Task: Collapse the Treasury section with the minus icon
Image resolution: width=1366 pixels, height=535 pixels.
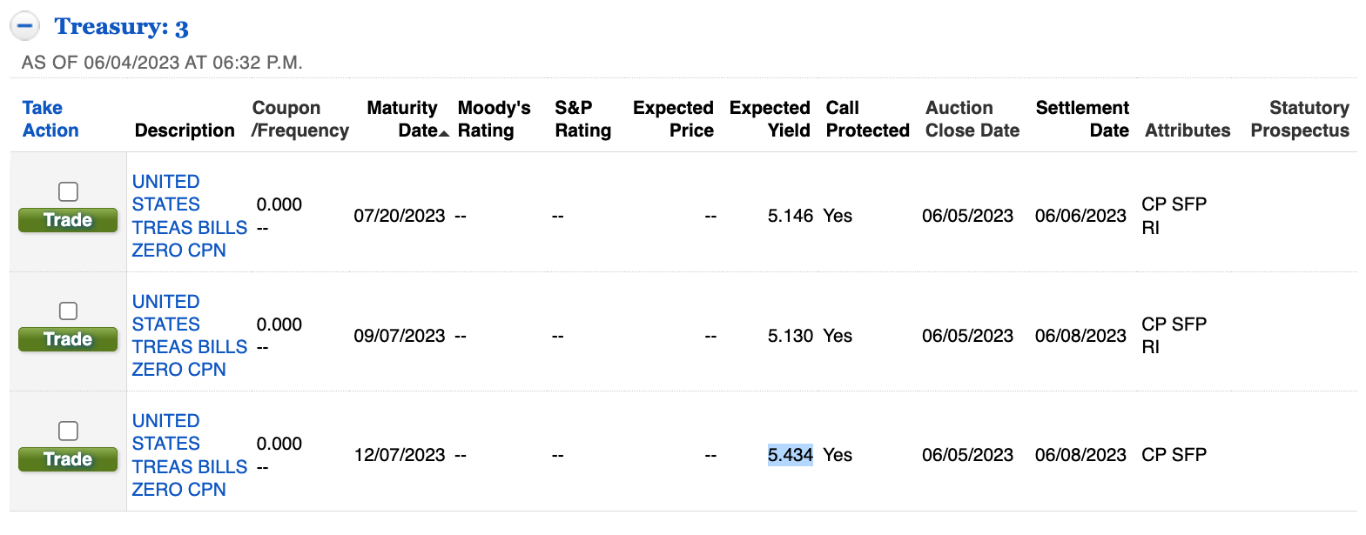Action: [x=25, y=26]
